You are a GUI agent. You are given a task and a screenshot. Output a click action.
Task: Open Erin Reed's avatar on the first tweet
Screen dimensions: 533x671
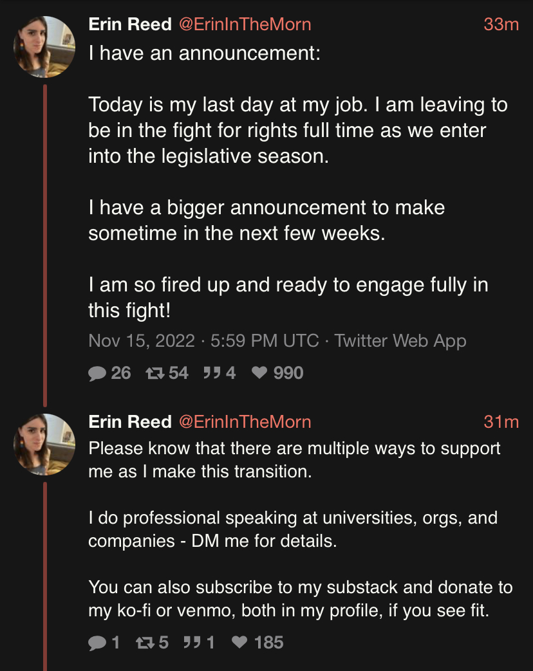[44, 47]
